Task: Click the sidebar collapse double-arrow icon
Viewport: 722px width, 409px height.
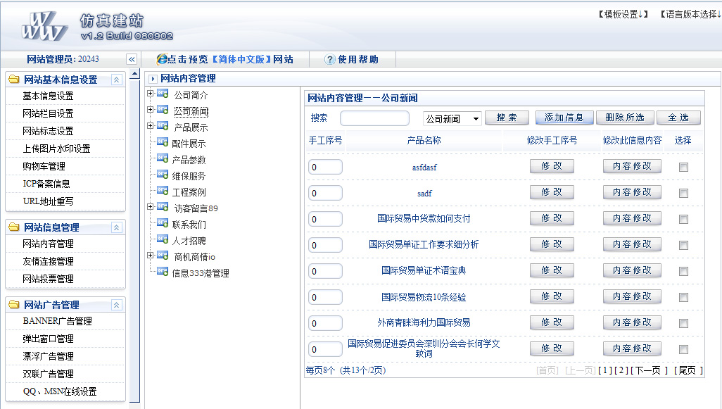Action: point(131,60)
